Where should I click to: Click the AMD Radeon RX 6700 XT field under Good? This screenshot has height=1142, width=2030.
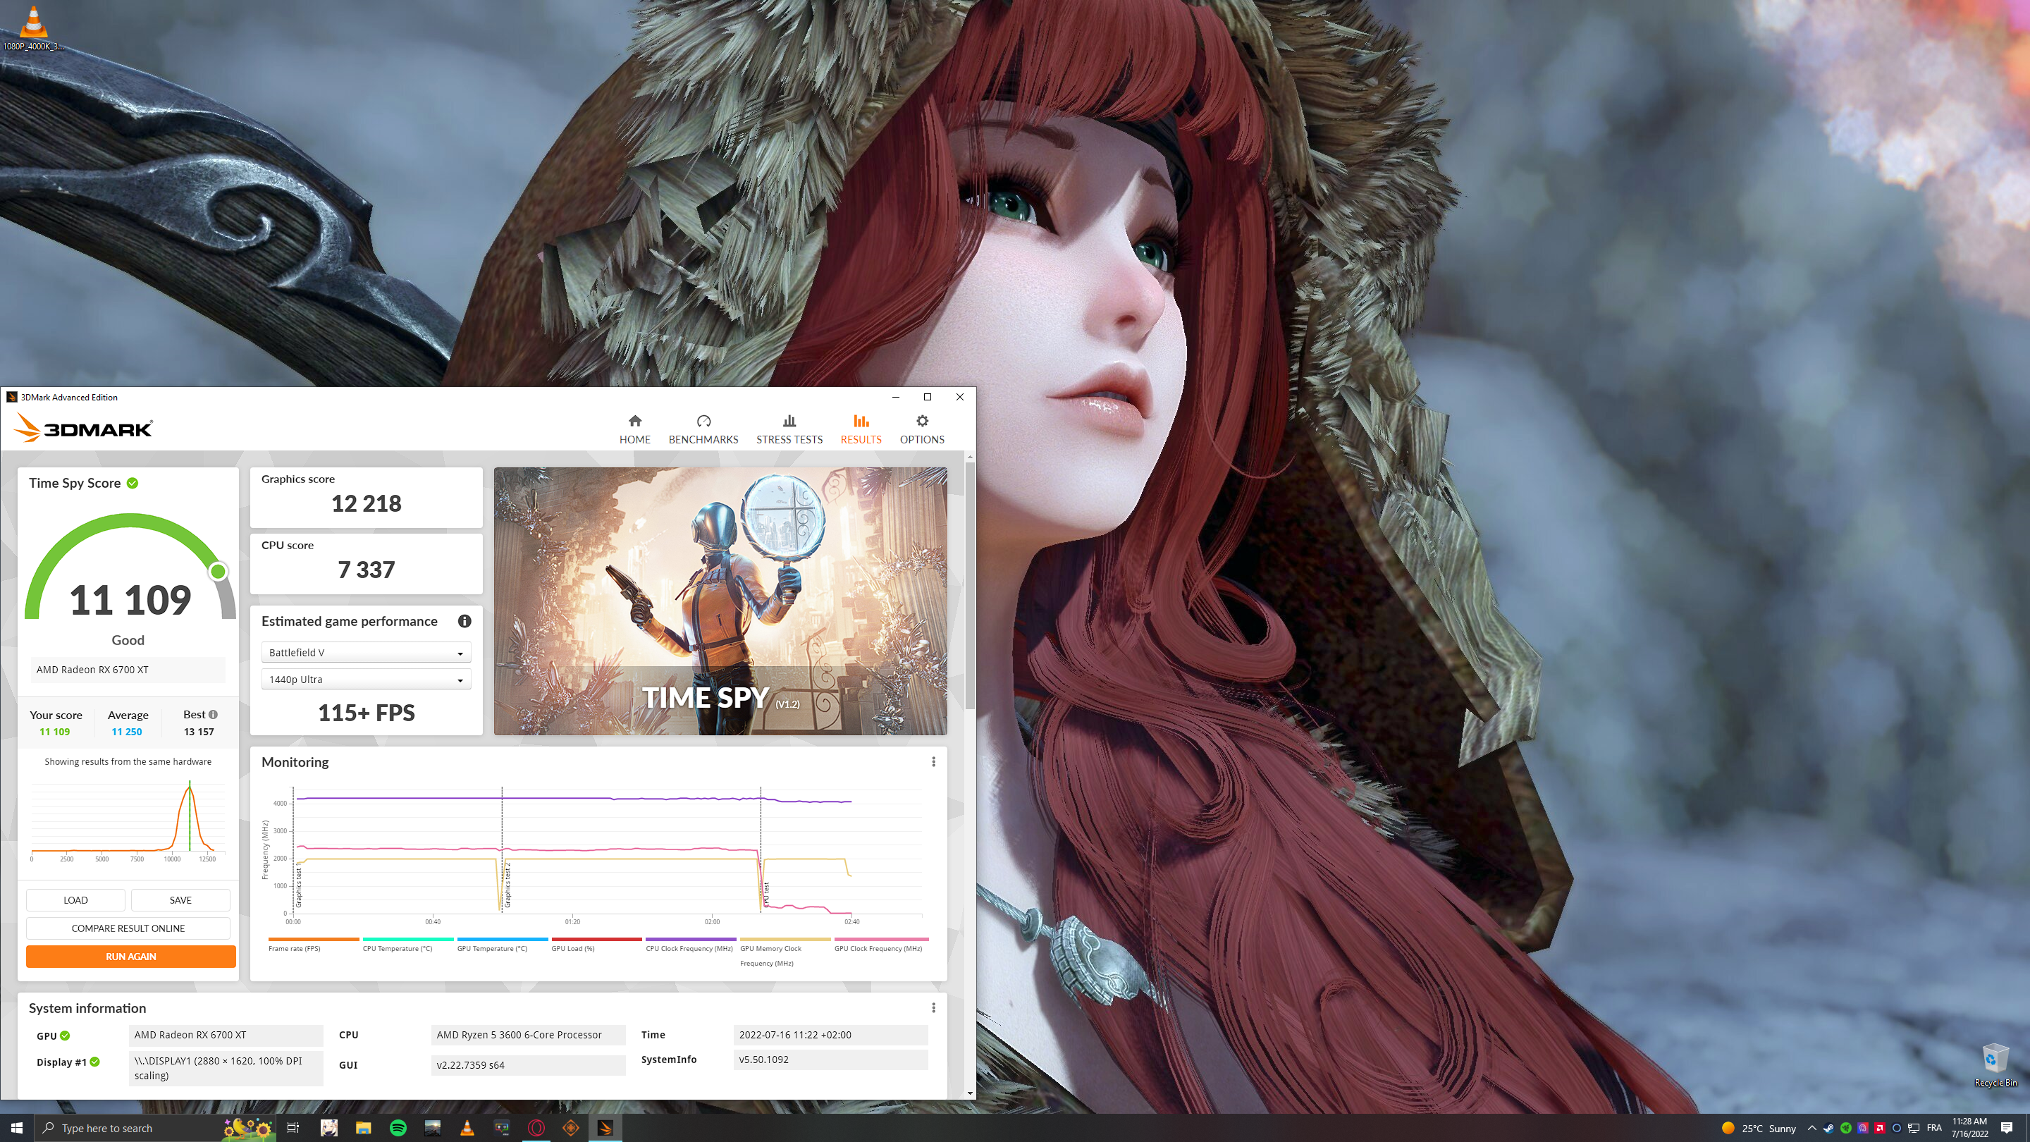click(x=128, y=669)
